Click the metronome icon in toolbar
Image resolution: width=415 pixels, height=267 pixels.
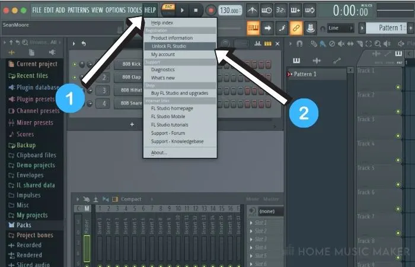coord(253,10)
